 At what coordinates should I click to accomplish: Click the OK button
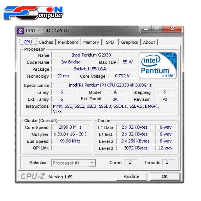(165, 177)
